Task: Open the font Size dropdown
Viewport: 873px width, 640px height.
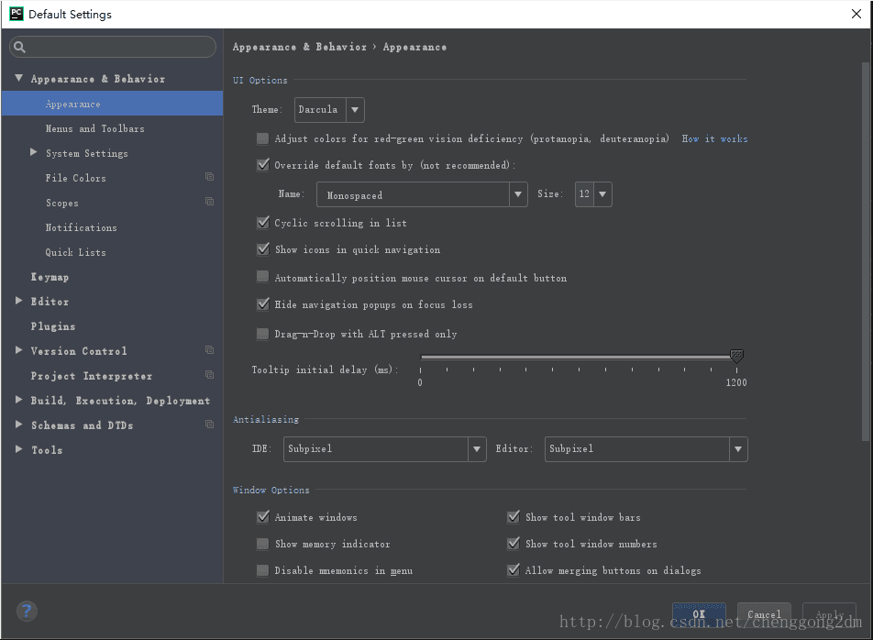Action: pyautogui.click(x=603, y=193)
